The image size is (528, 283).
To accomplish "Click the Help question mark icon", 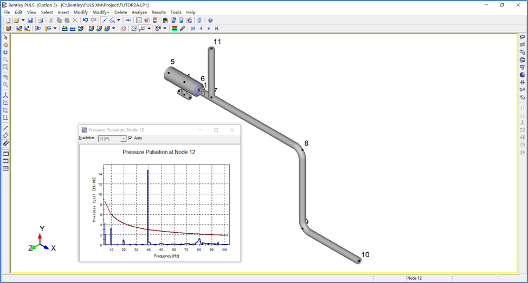I will coord(210,21).
